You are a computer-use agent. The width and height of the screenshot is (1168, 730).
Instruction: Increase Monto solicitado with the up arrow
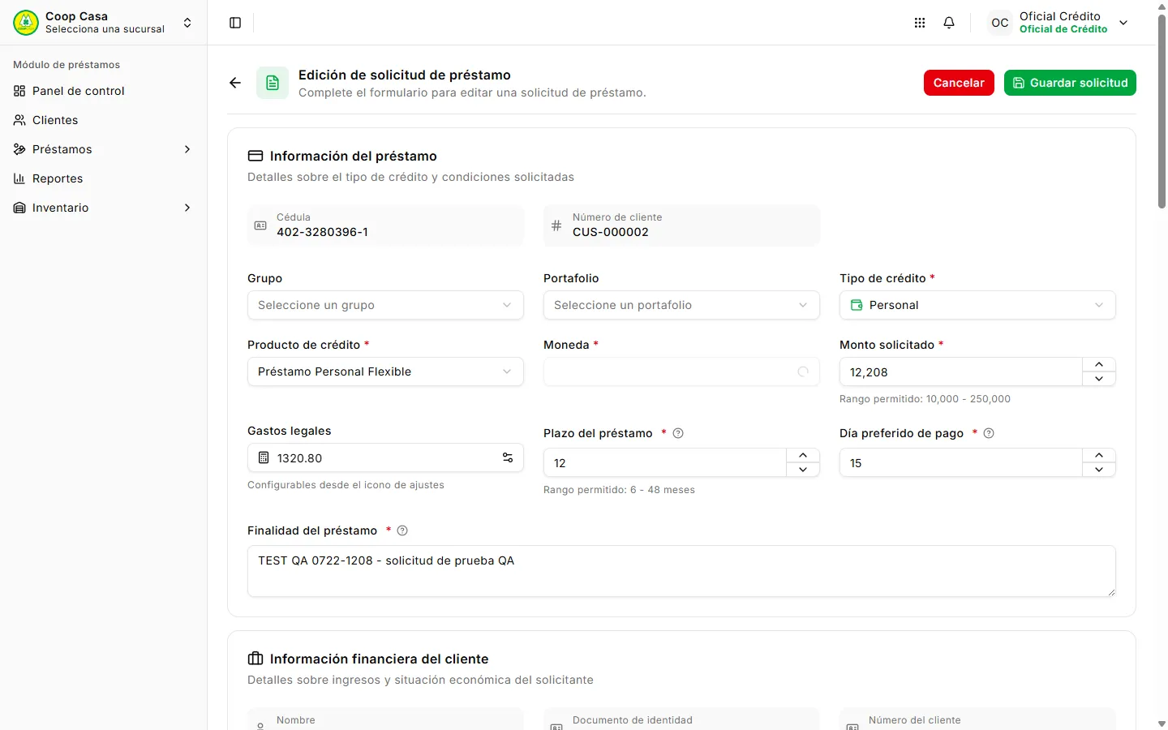point(1099,365)
